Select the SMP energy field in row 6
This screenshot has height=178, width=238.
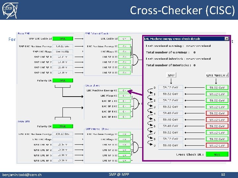(x=171, y=126)
